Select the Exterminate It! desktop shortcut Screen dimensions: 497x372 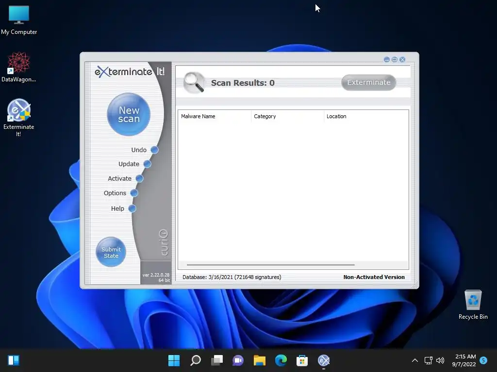coord(19,118)
